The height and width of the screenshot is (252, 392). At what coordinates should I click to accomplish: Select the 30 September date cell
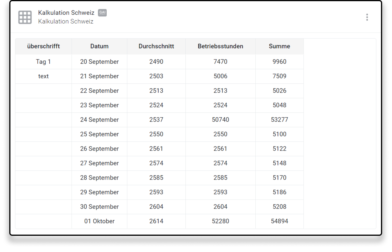point(99,207)
